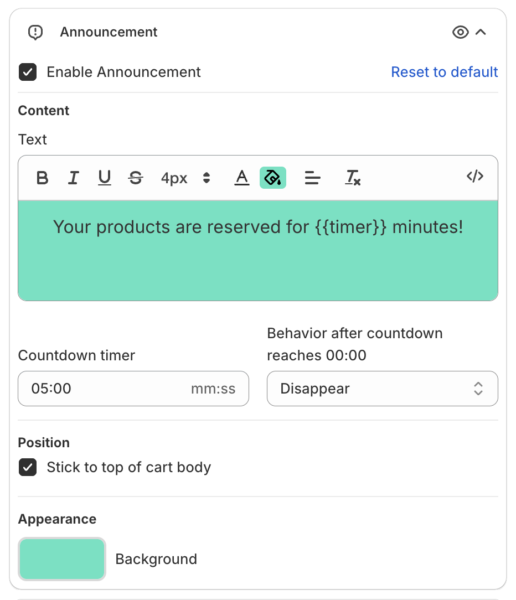Click the Announcement section title
The height and width of the screenshot is (600, 516).
pyautogui.click(x=109, y=32)
